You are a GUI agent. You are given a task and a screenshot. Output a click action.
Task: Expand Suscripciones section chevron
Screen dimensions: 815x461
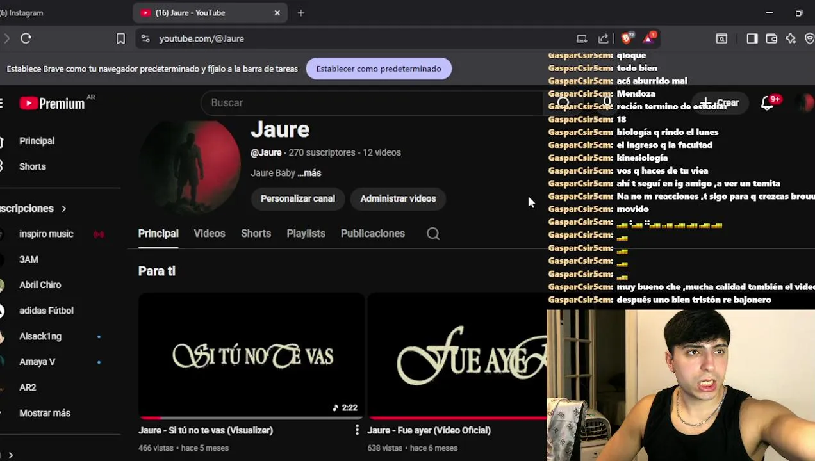pyautogui.click(x=63, y=209)
